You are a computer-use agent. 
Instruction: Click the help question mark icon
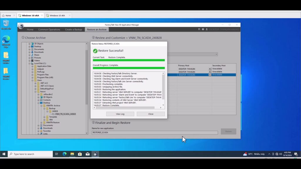203,29
